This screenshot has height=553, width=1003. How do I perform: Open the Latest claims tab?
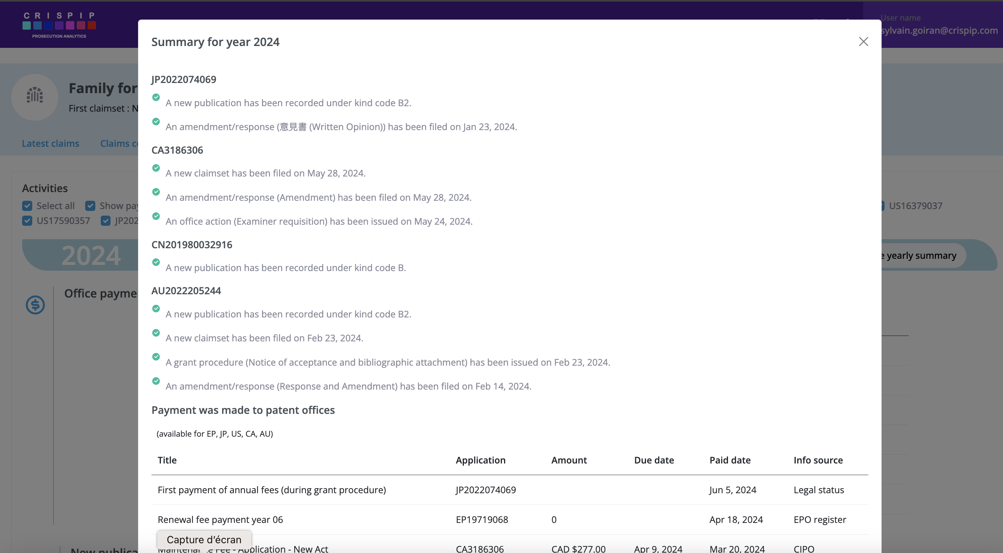click(50, 143)
